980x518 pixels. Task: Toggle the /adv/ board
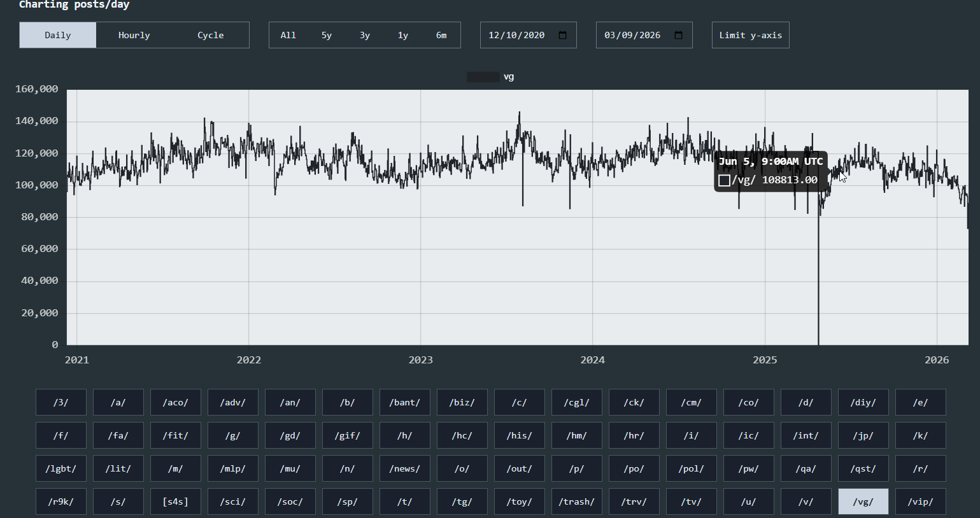pos(233,402)
